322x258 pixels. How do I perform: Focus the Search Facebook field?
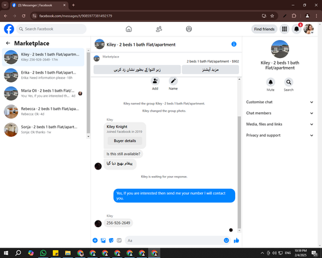point(52,29)
